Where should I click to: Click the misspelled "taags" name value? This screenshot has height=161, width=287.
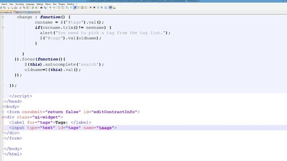105,128
